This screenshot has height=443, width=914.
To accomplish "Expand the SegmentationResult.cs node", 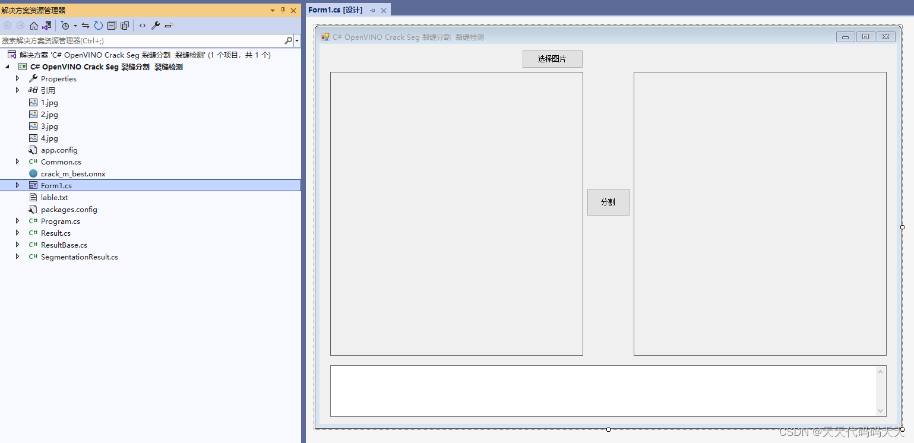I will pyautogui.click(x=18, y=257).
